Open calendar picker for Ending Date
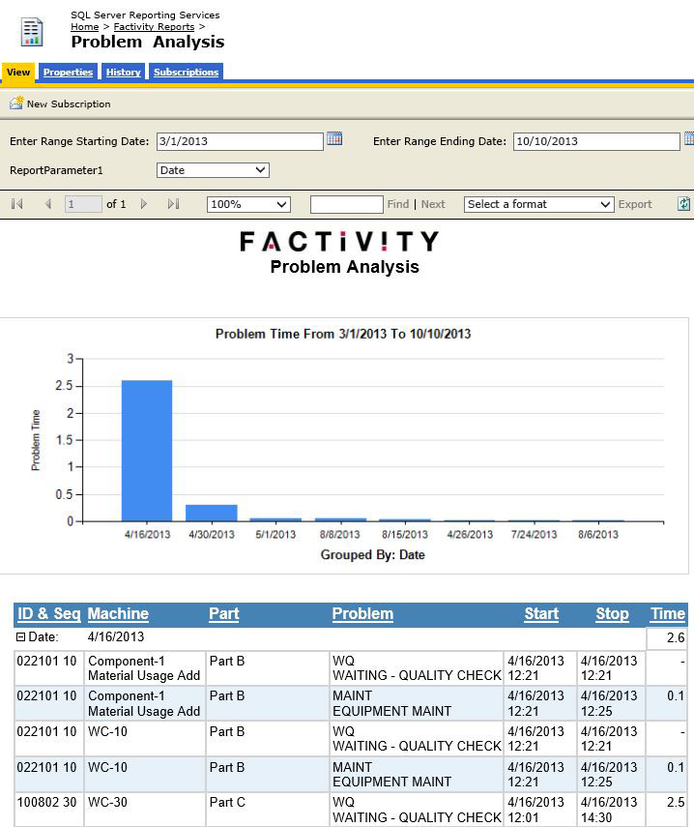Image resolution: width=694 pixels, height=827 pixels. pyautogui.click(x=689, y=138)
